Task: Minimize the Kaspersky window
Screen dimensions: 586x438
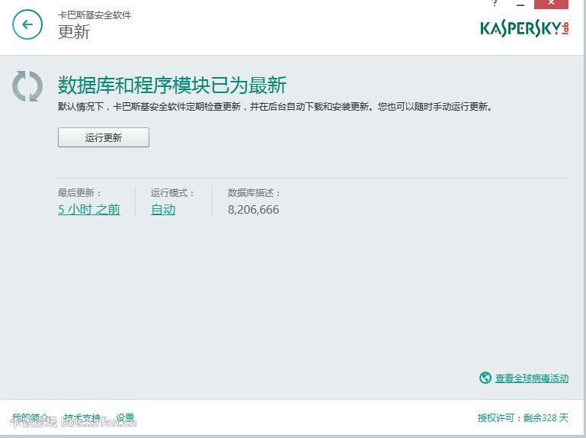Action: 520,5
